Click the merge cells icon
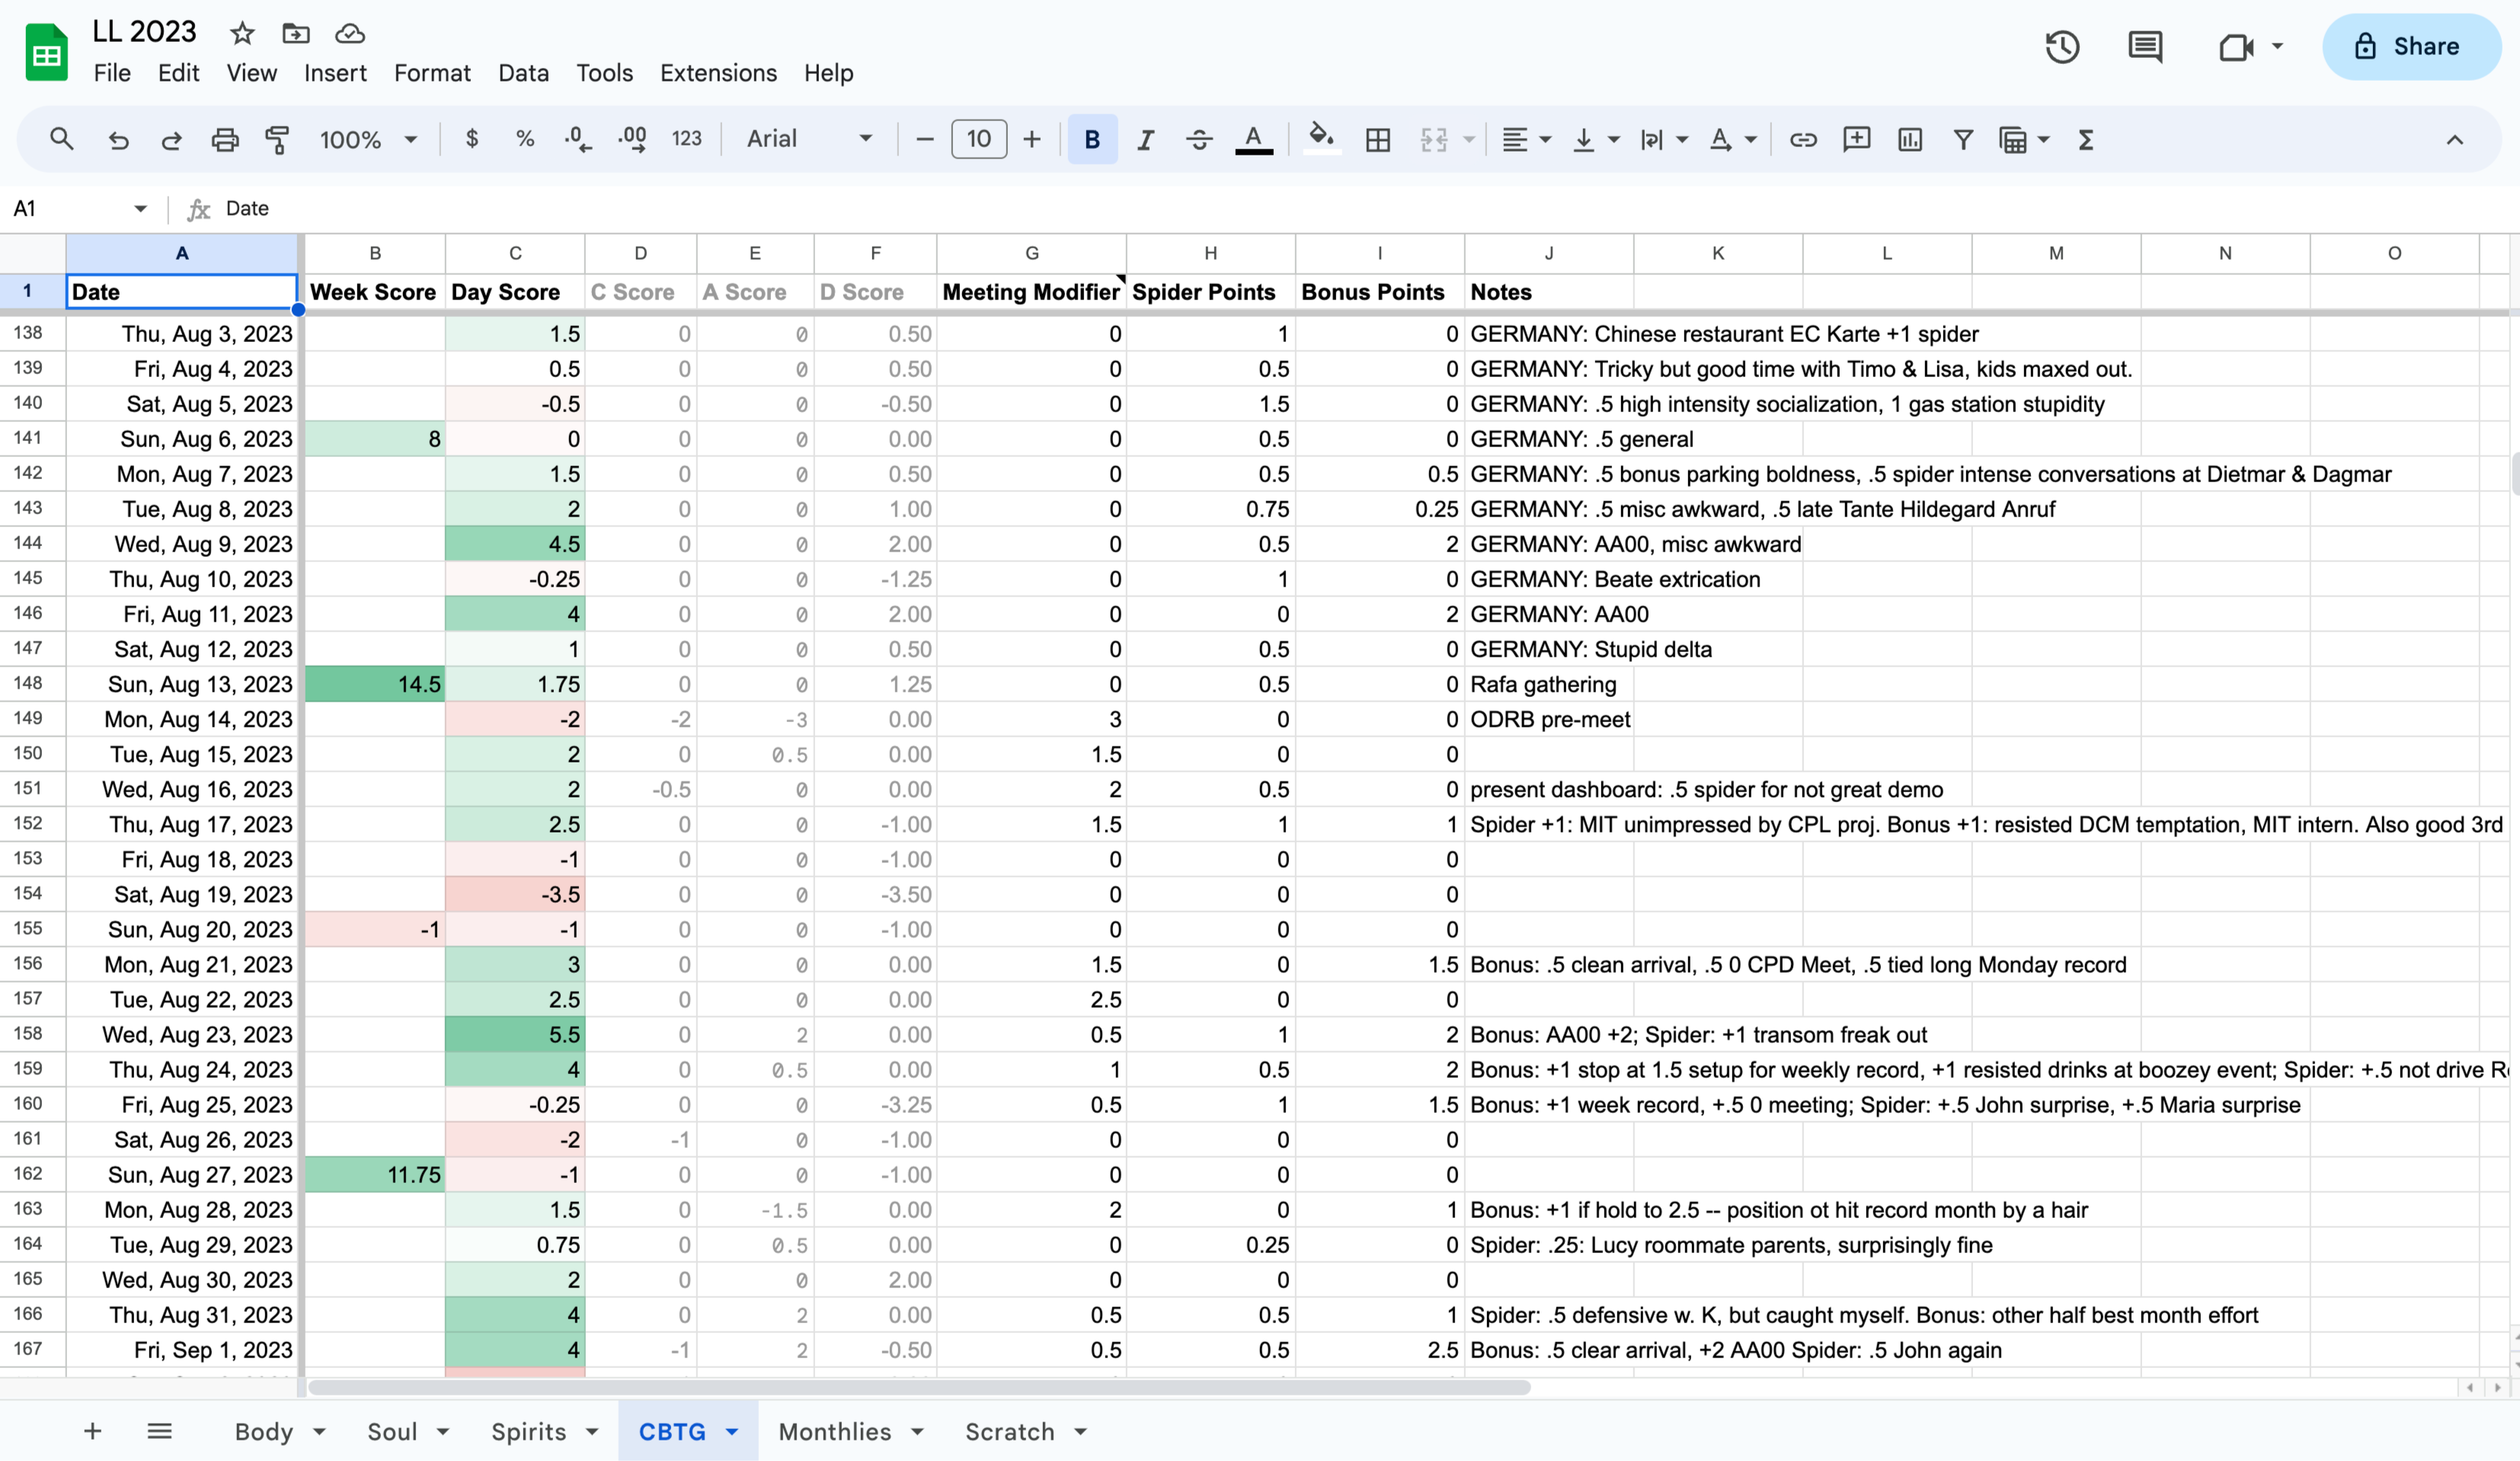Viewport: 2520px width, 1461px height. click(1434, 139)
